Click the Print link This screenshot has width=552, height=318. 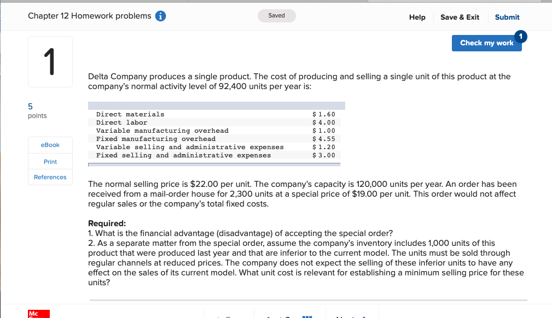[50, 161]
